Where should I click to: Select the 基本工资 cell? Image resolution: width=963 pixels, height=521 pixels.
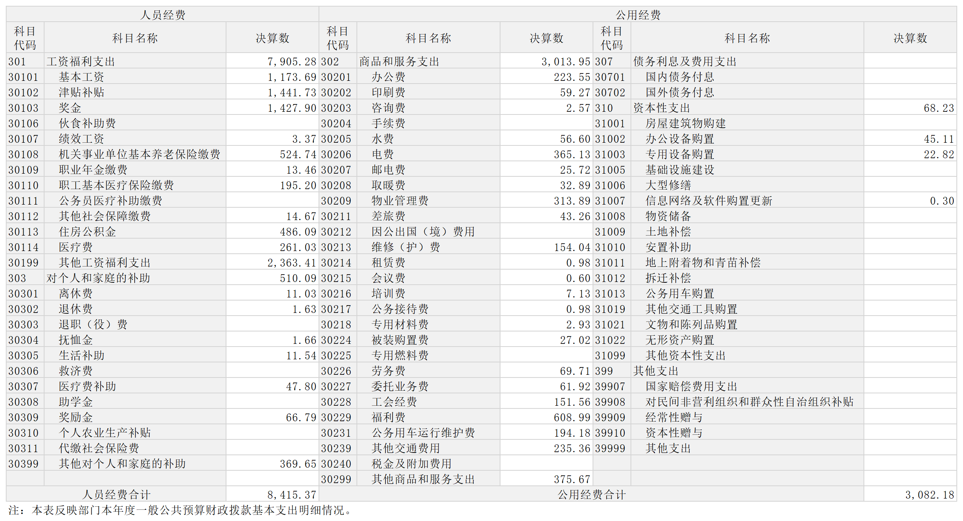tap(81, 77)
